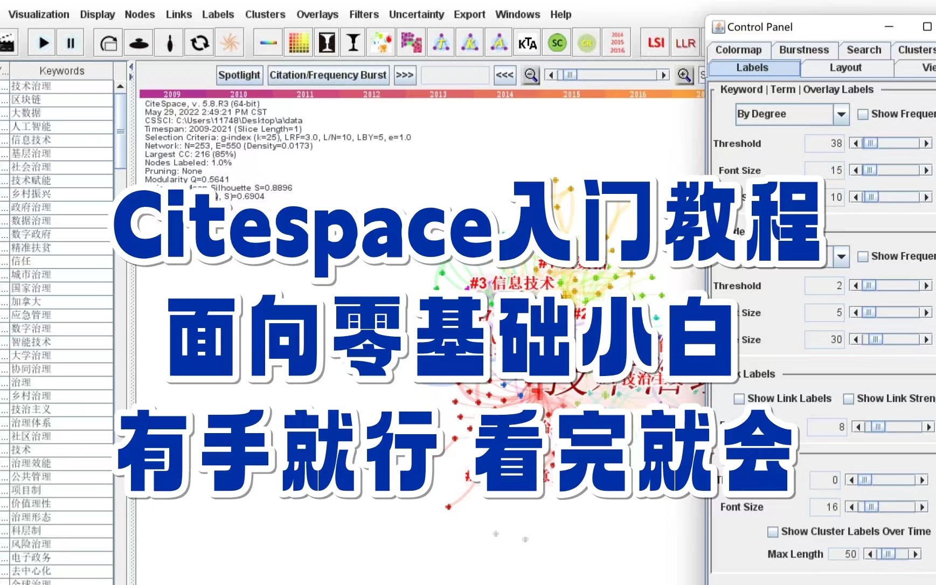Image resolution: width=936 pixels, height=585 pixels.
Task: Select the black-background text style icon
Action: tap(327, 43)
